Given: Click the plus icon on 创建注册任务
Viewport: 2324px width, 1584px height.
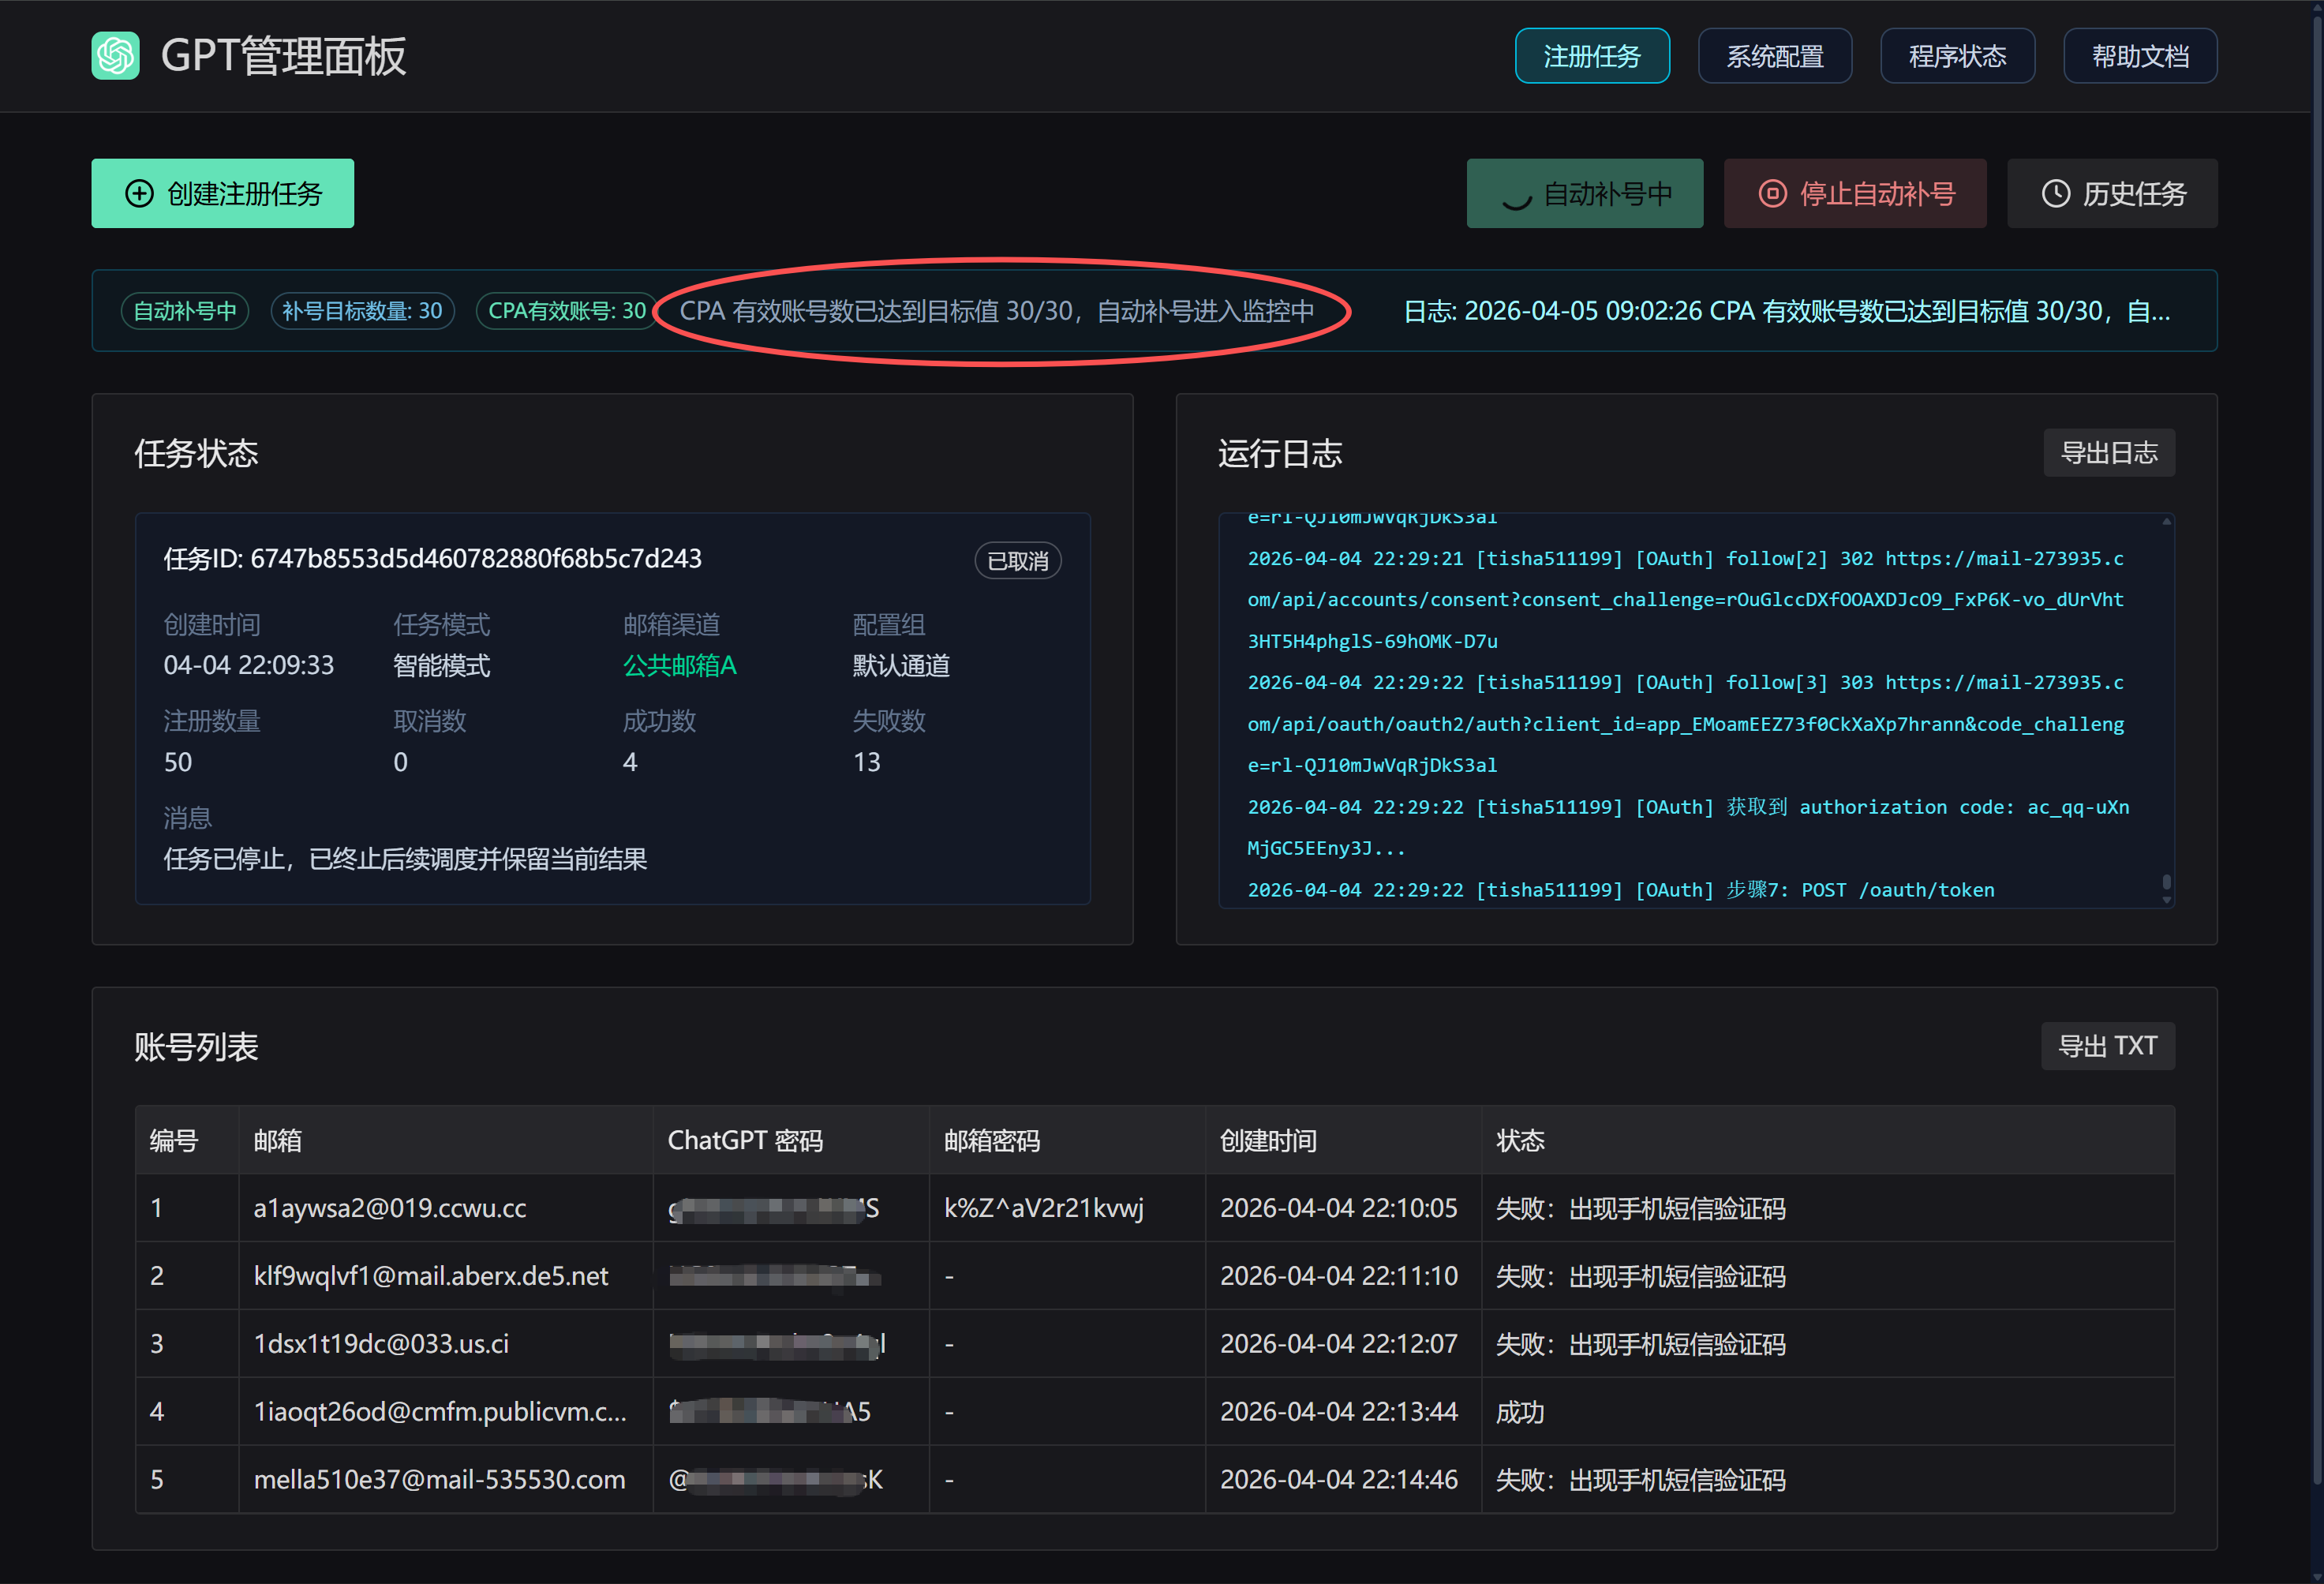Looking at the screenshot, I should click(139, 194).
